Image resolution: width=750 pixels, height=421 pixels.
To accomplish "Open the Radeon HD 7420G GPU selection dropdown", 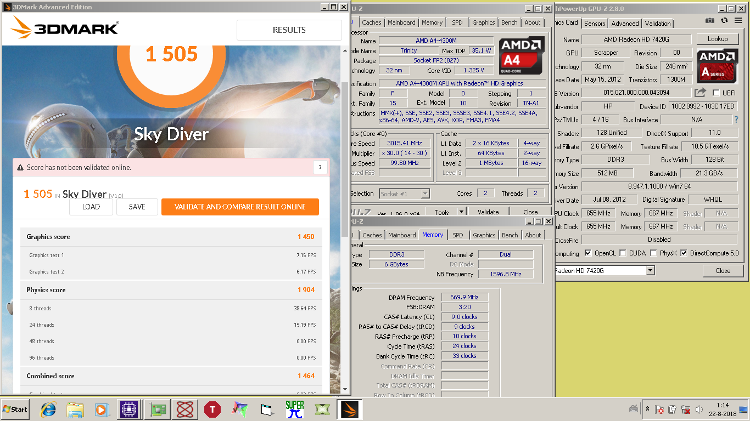I will pyautogui.click(x=651, y=270).
